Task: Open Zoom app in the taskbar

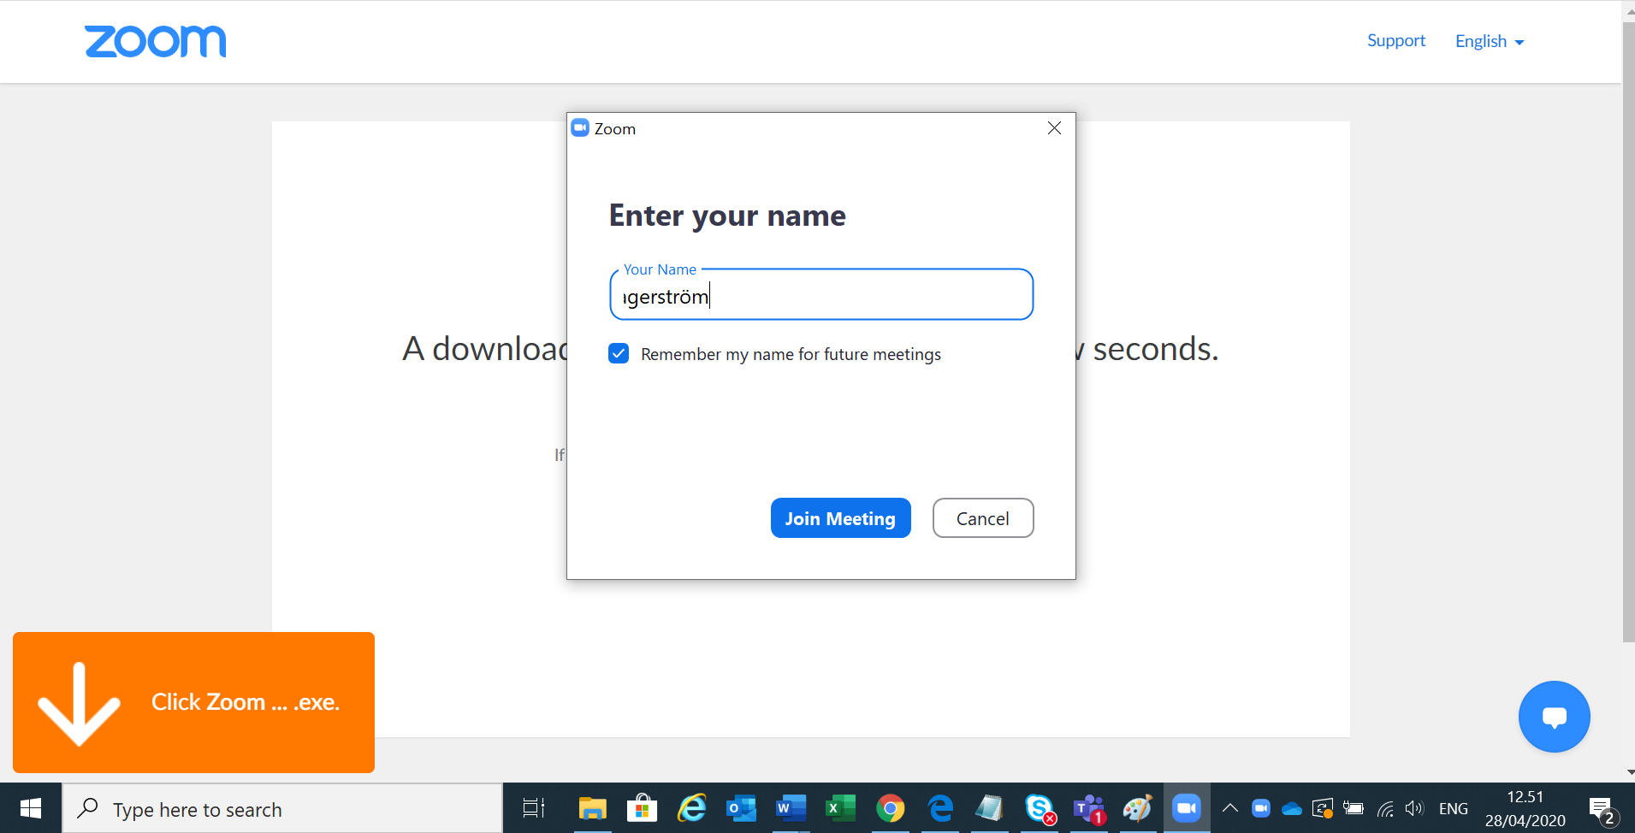Action: (1186, 808)
